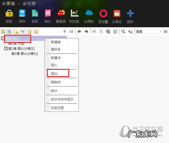Open the 统计 chart icon in ribbon
The image size is (169, 143).
click(x=48, y=13)
